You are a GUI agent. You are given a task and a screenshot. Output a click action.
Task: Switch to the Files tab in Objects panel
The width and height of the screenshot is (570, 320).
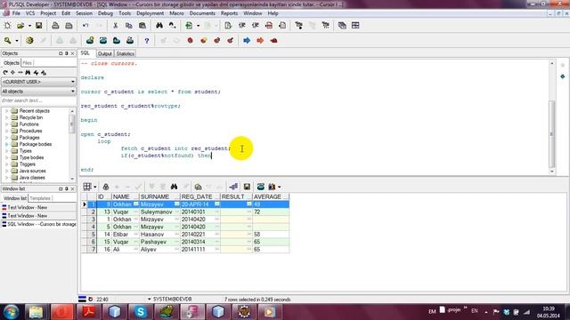click(x=28, y=63)
